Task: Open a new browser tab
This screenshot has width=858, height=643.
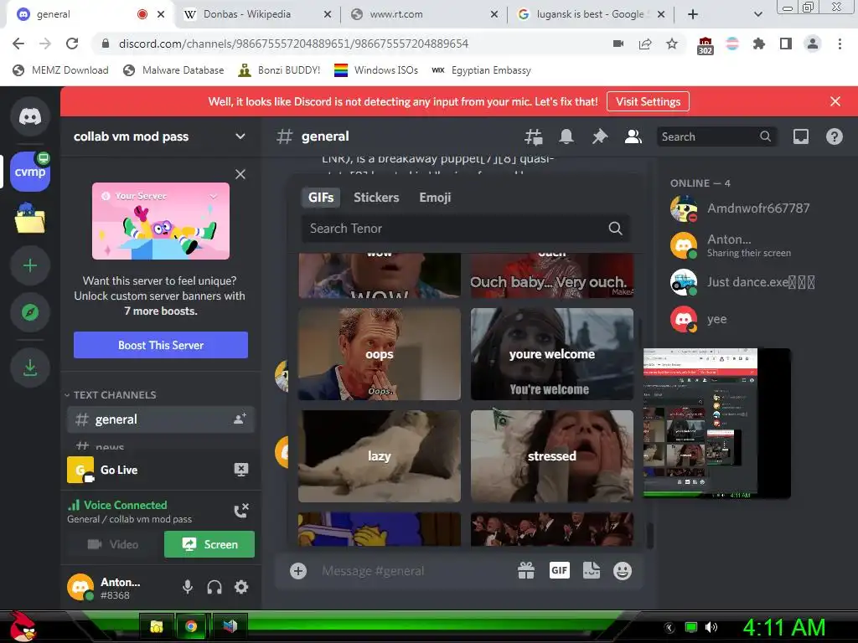Action: [693, 14]
